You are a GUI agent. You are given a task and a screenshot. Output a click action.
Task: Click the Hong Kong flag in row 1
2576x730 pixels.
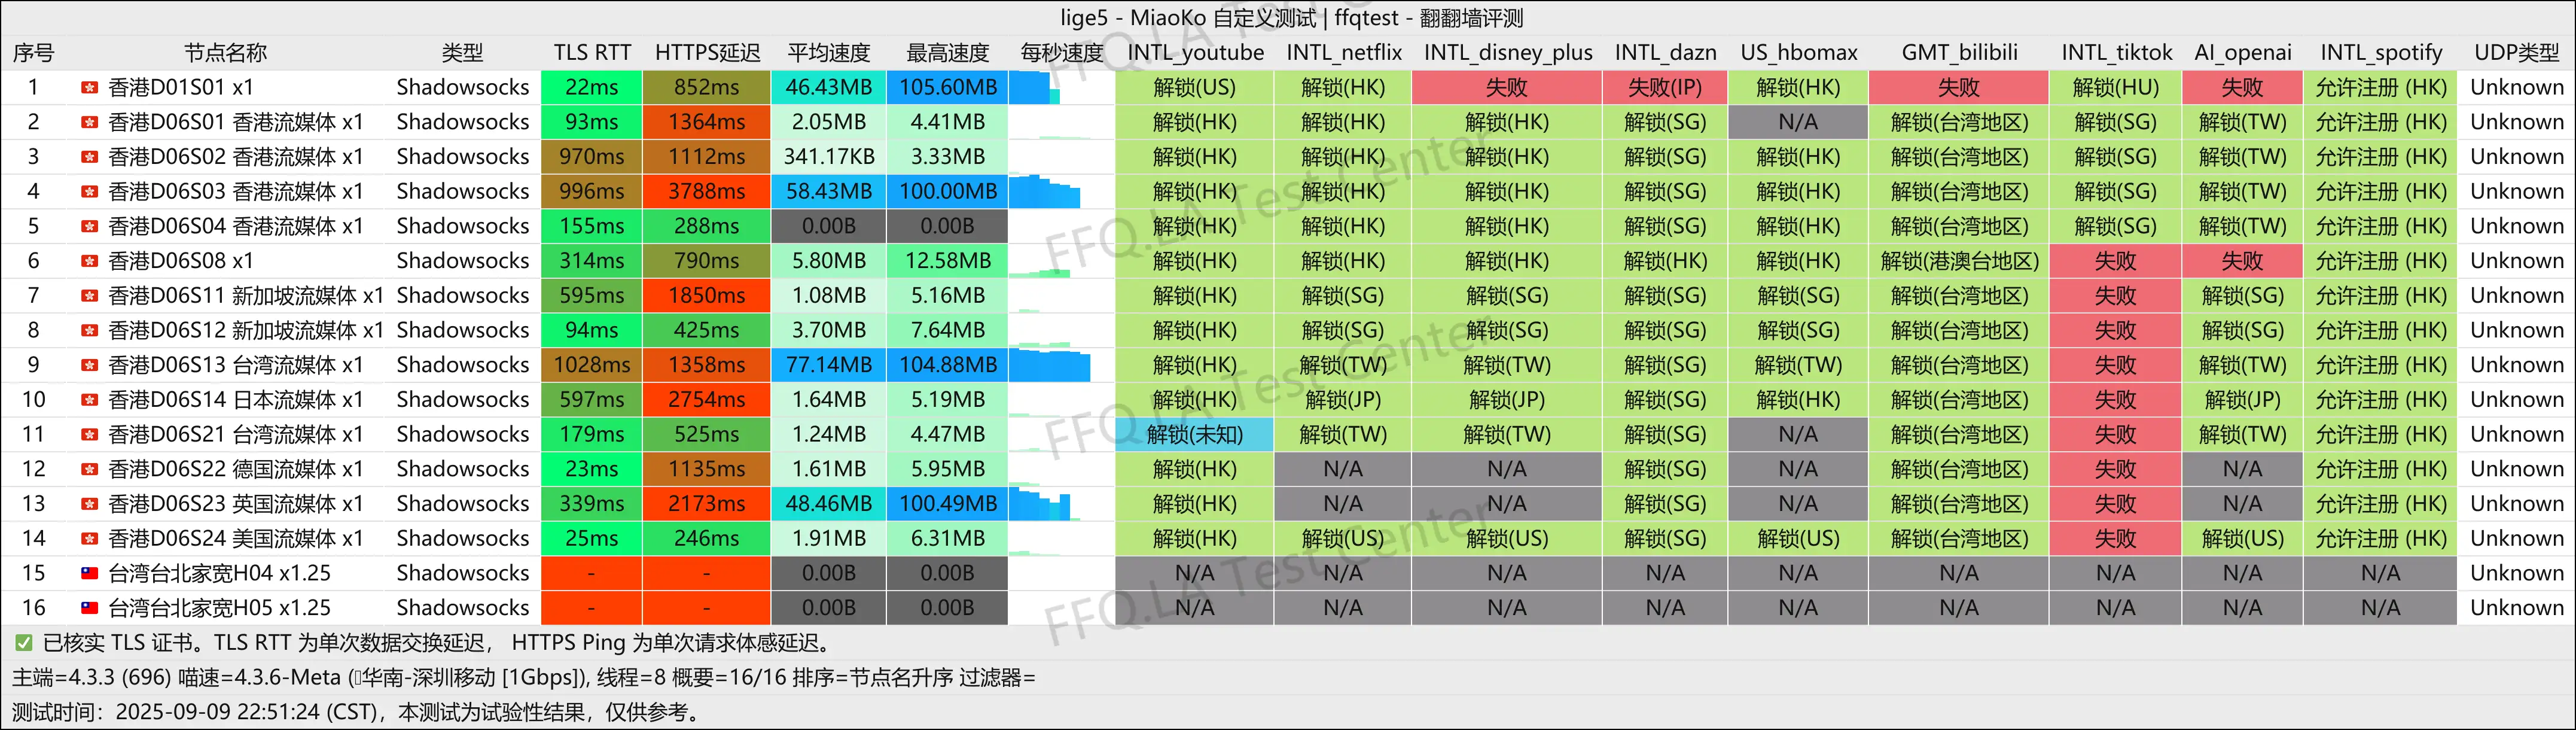[90, 88]
